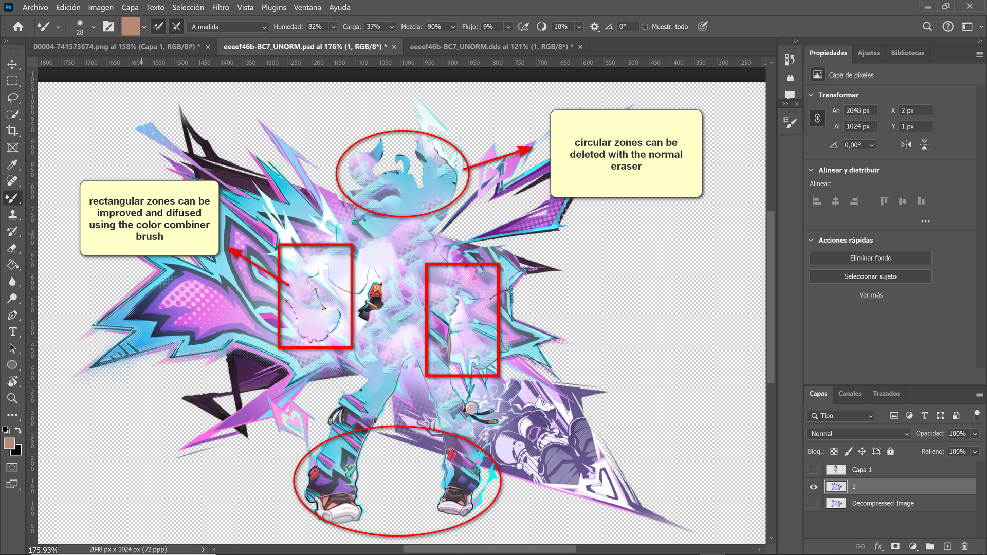Select the Mixer Brush tool
Image resolution: width=987 pixels, height=555 pixels.
[x=12, y=198]
